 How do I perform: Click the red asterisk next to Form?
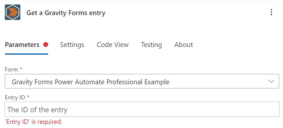point(21,69)
